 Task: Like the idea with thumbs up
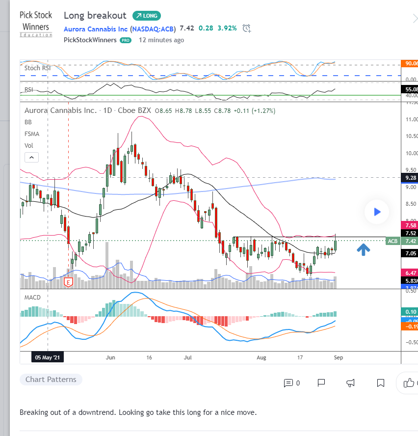(x=409, y=383)
